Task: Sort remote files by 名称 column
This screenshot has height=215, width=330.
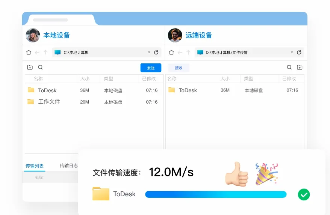Action: 172,78
